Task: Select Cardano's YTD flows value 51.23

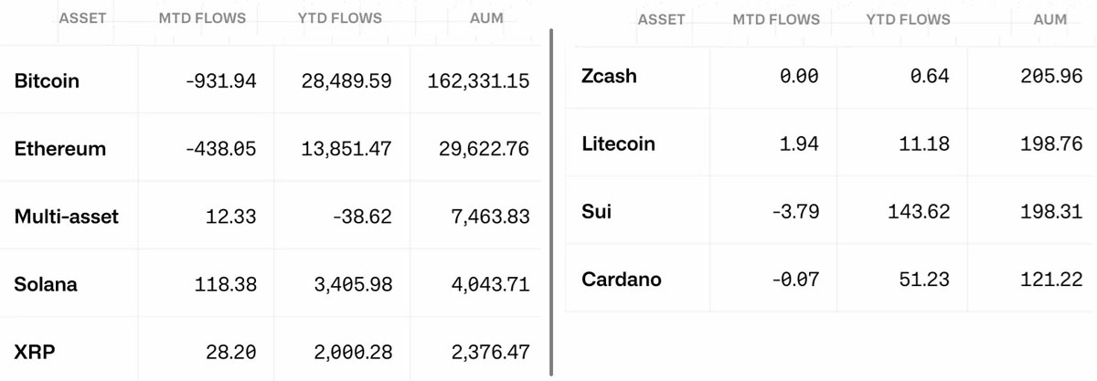Action: (923, 279)
